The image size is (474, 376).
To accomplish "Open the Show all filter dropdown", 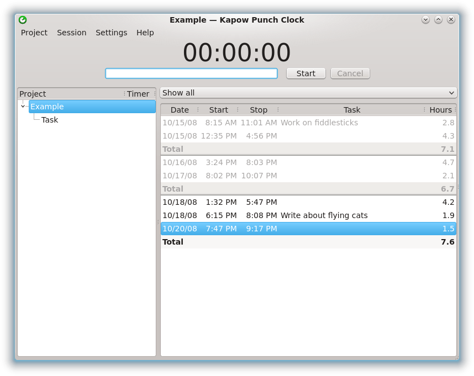I will [308, 93].
